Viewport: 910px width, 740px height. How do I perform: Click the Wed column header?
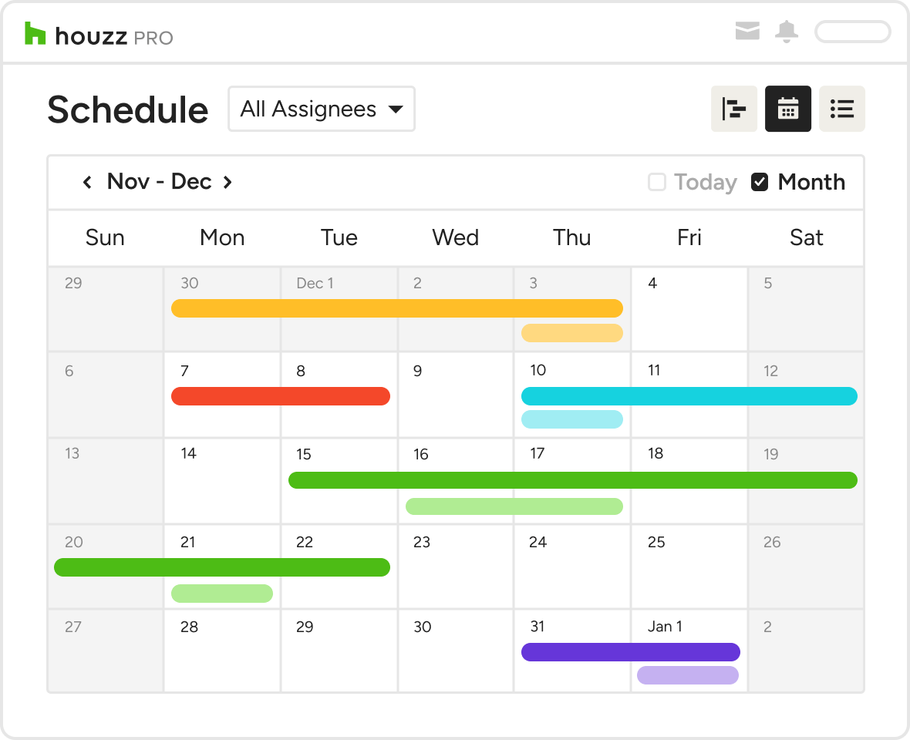pyautogui.click(x=455, y=237)
